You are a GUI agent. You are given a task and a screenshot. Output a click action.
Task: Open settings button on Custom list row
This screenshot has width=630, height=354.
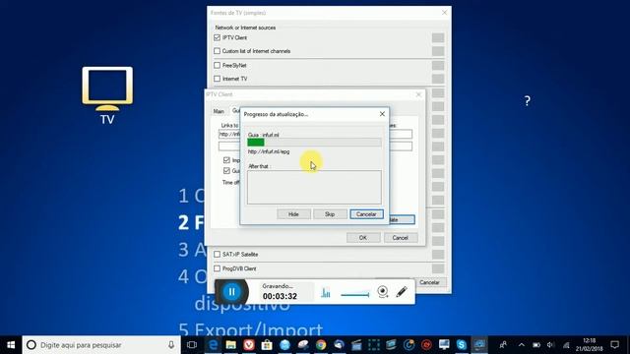pyautogui.click(x=438, y=51)
